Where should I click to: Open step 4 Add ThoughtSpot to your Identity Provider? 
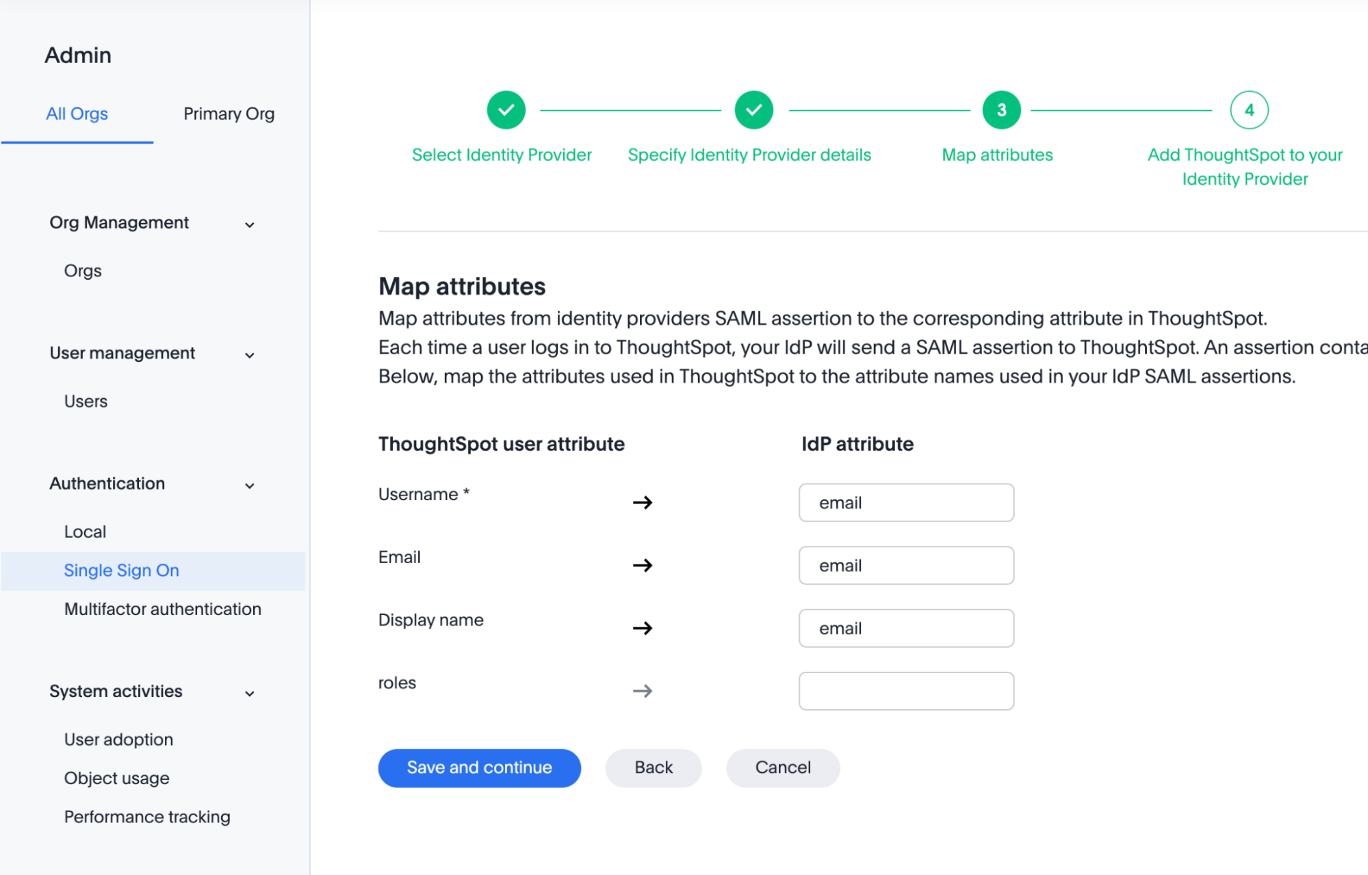(1248, 109)
